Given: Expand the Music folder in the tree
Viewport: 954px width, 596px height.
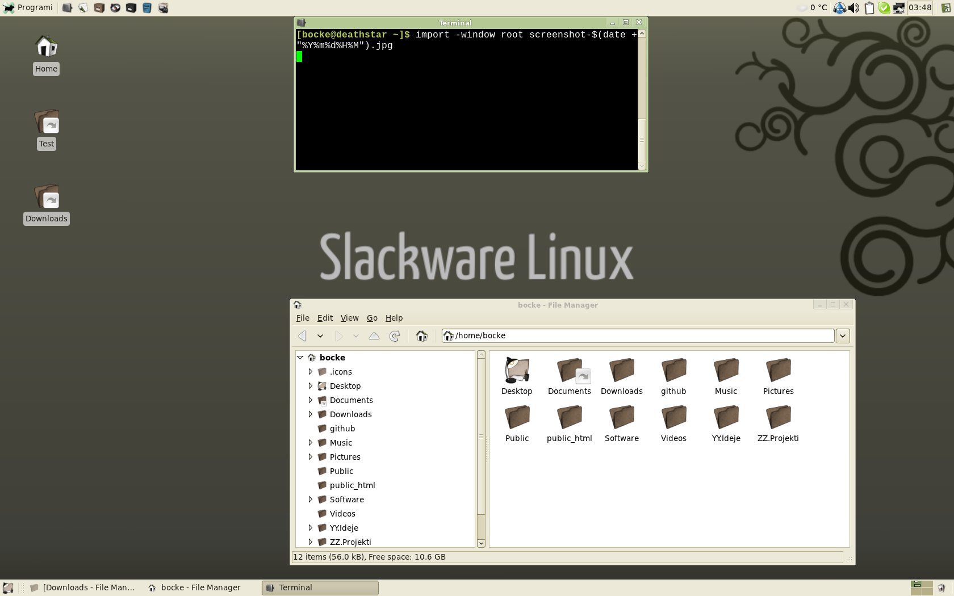Looking at the screenshot, I should (311, 443).
